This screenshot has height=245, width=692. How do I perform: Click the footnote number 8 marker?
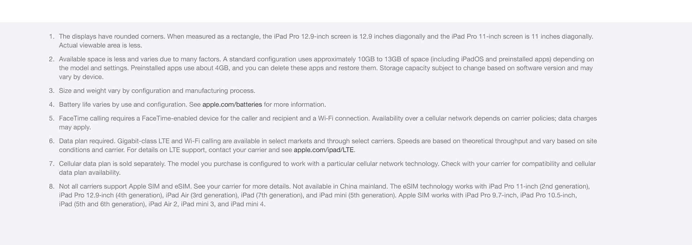[52, 186]
